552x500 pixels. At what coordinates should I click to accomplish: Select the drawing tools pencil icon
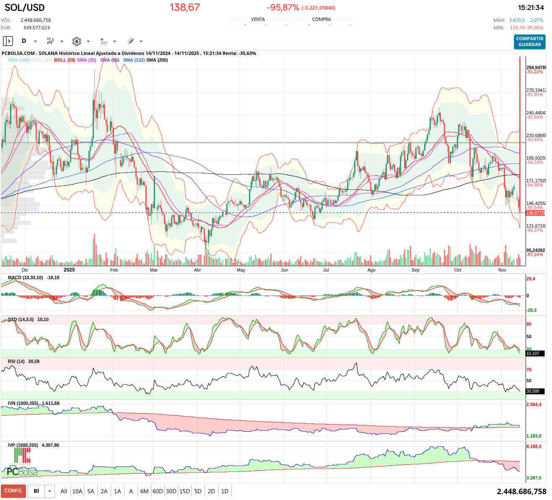coord(130,41)
